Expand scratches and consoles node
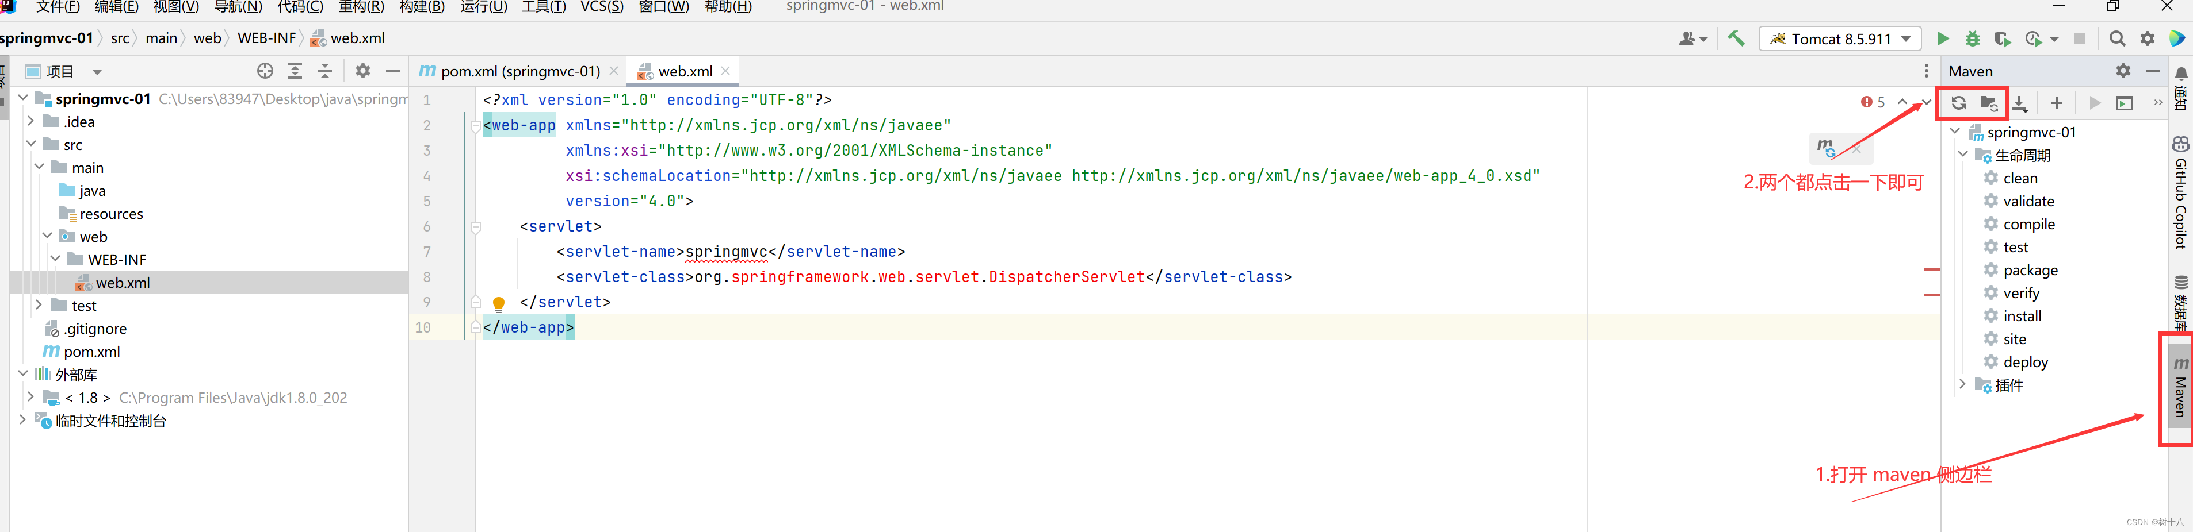Image resolution: width=2193 pixels, height=532 pixels. tap(22, 419)
